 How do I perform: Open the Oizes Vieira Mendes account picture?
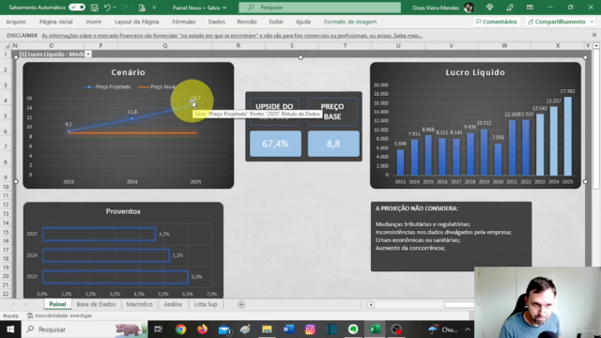click(469, 8)
